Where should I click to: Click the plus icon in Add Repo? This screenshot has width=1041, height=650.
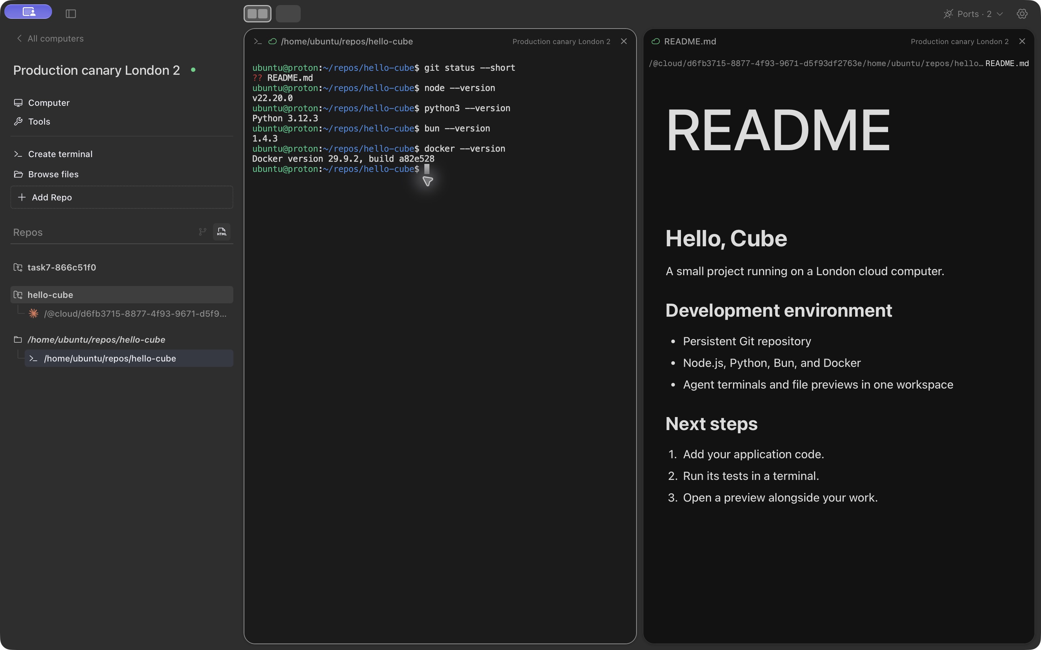pyautogui.click(x=22, y=197)
